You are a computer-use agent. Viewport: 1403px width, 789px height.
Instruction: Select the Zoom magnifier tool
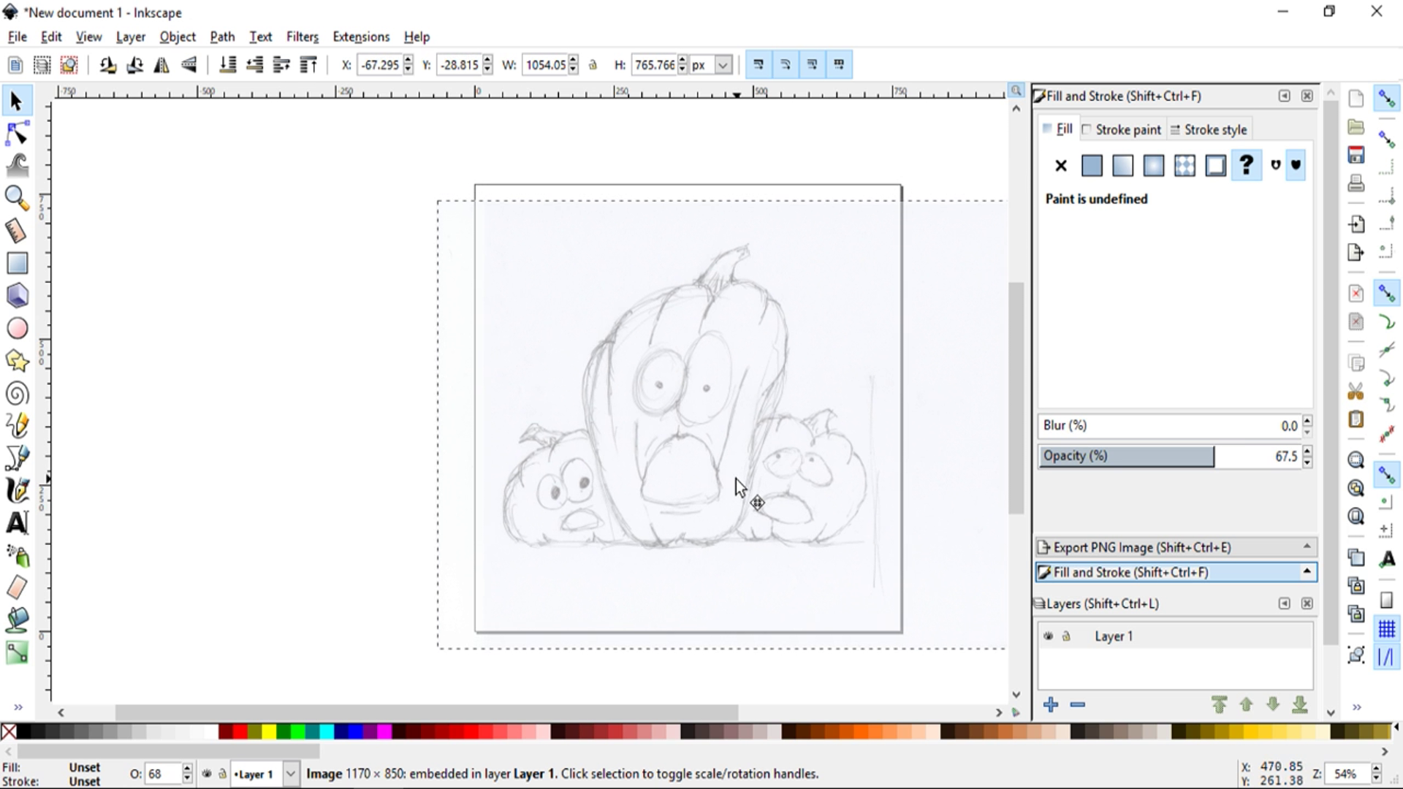pos(16,198)
